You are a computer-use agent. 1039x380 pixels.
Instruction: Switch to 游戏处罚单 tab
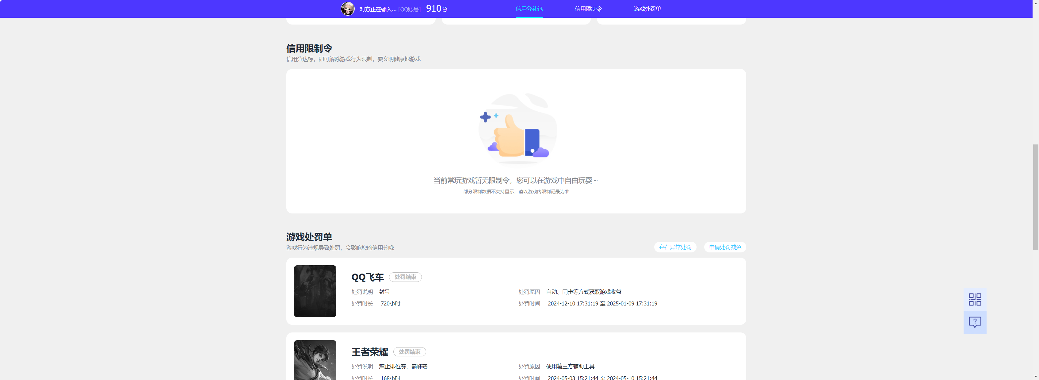(647, 9)
